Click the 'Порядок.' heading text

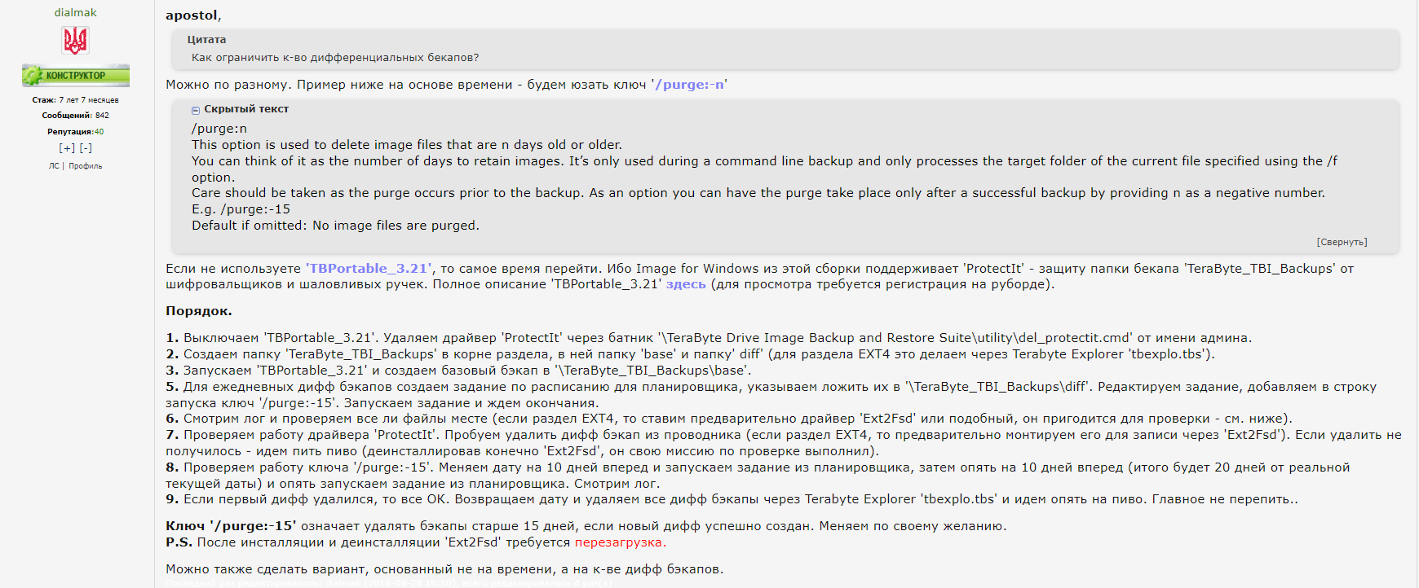(199, 311)
